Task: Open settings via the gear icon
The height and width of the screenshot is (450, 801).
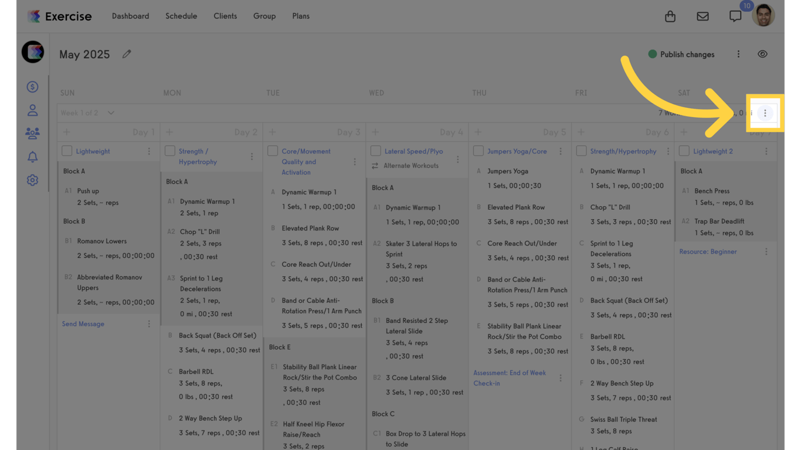Action: pos(32,180)
